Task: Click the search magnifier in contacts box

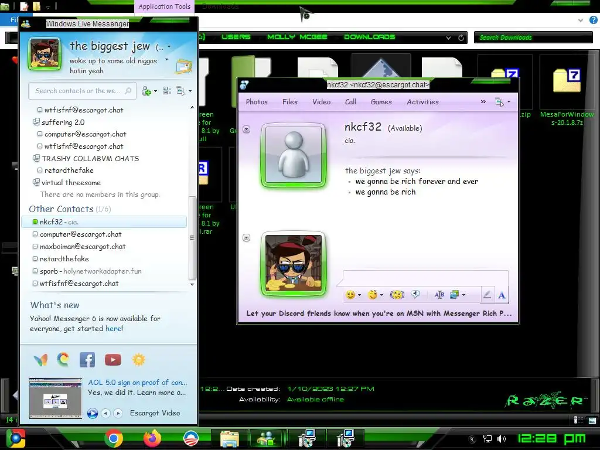Action: [128, 91]
